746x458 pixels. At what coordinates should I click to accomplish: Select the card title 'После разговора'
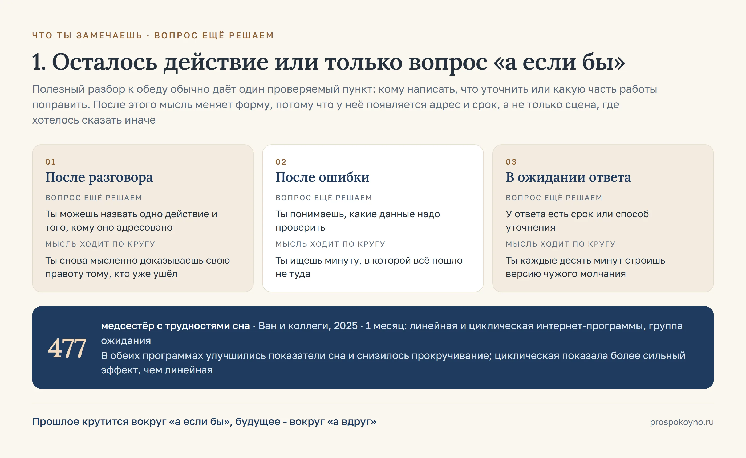(99, 177)
